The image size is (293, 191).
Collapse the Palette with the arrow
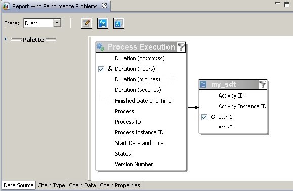click(5, 39)
